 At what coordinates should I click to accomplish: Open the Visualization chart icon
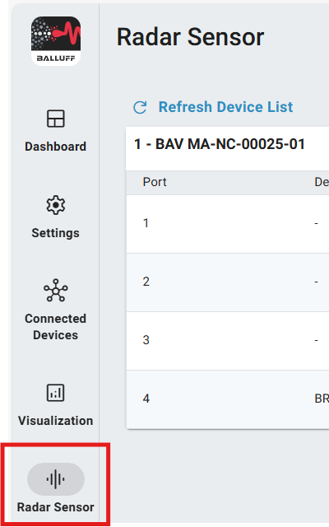click(x=56, y=393)
